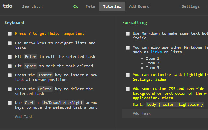Image resolution: width=208 pixels, height=130 pixels.
Task: Focus the Search... input field
Action: (32, 6)
